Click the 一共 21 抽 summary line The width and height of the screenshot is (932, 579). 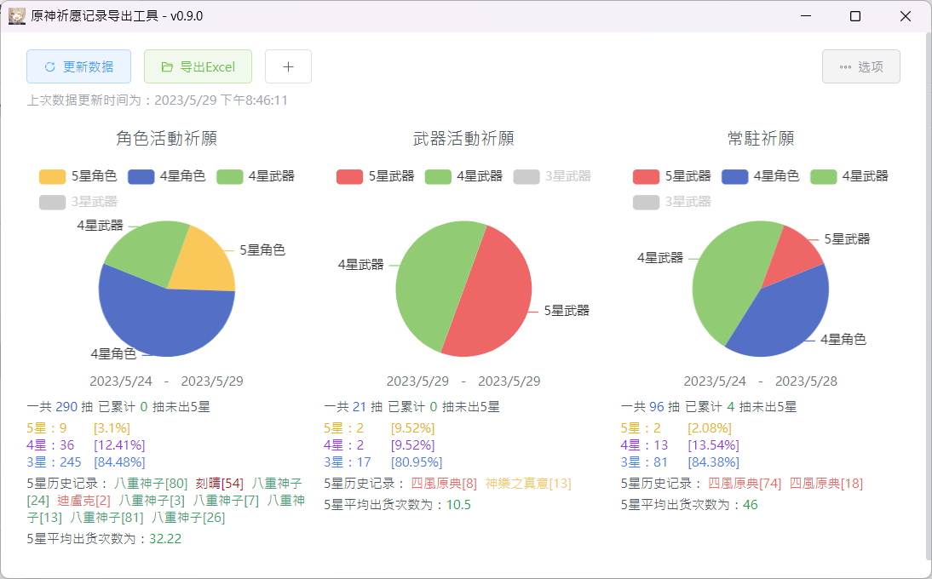click(x=412, y=407)
